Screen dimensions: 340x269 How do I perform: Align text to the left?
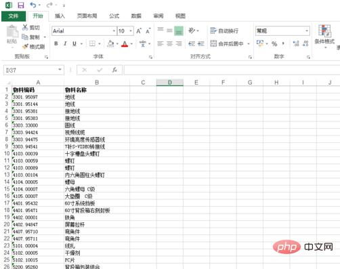[x=161, y=43]
